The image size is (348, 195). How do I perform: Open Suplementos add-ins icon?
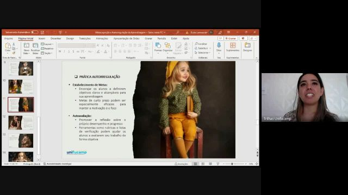[x=233, y=47]
